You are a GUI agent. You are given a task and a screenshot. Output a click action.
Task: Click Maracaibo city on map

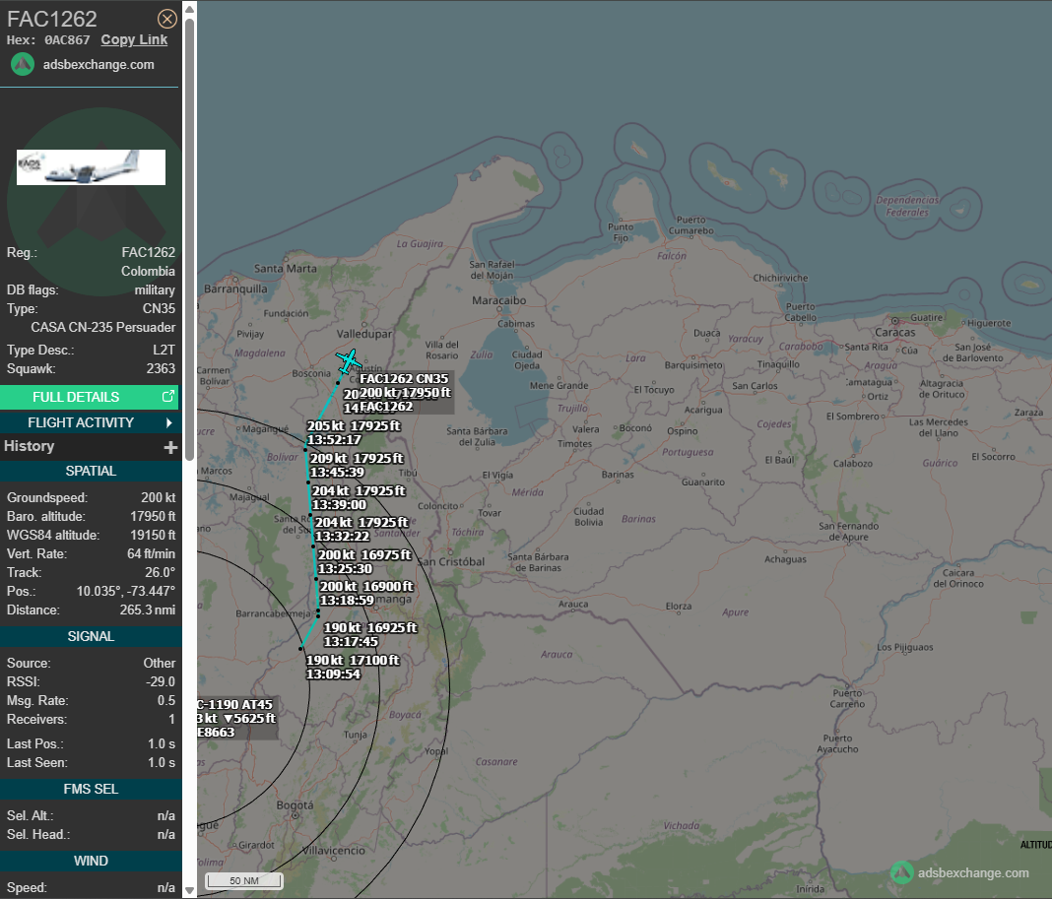(499, 300)
